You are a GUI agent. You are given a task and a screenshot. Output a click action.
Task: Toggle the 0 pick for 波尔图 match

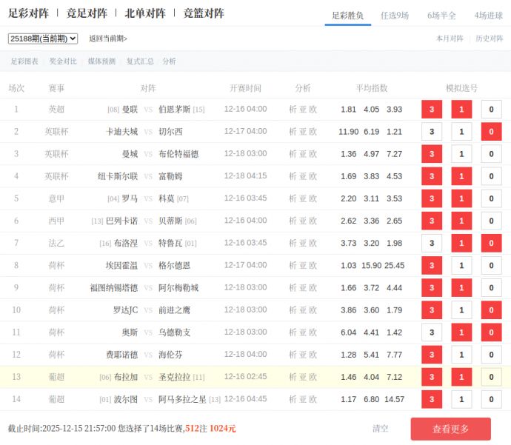pyautogui.click(x=491, y=399)
